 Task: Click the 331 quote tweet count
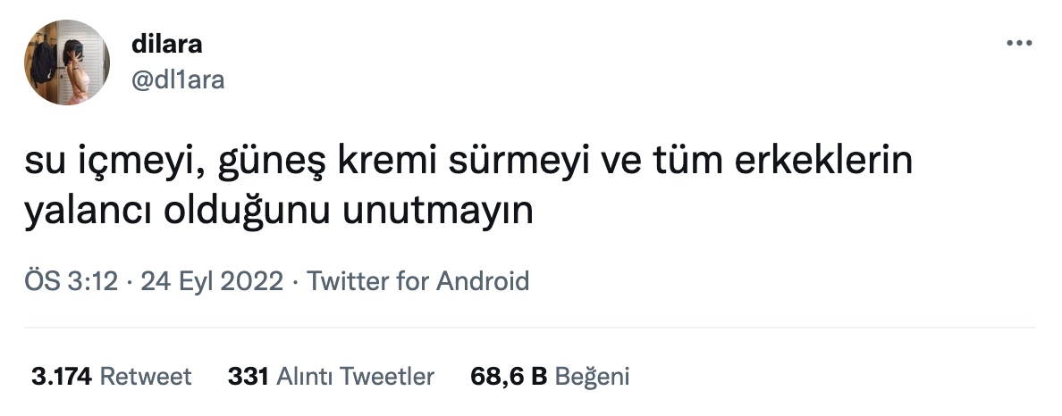249,376
